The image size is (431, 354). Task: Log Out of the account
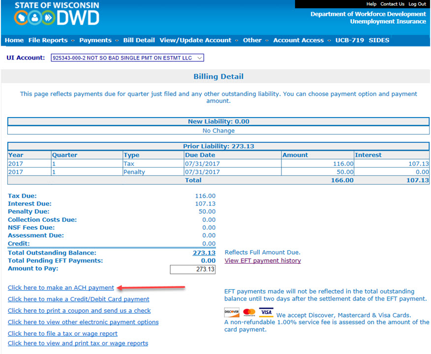point(417,4)
